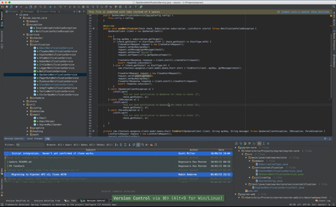Click Revert icon in changes pane toolbar

pos(254,143)
